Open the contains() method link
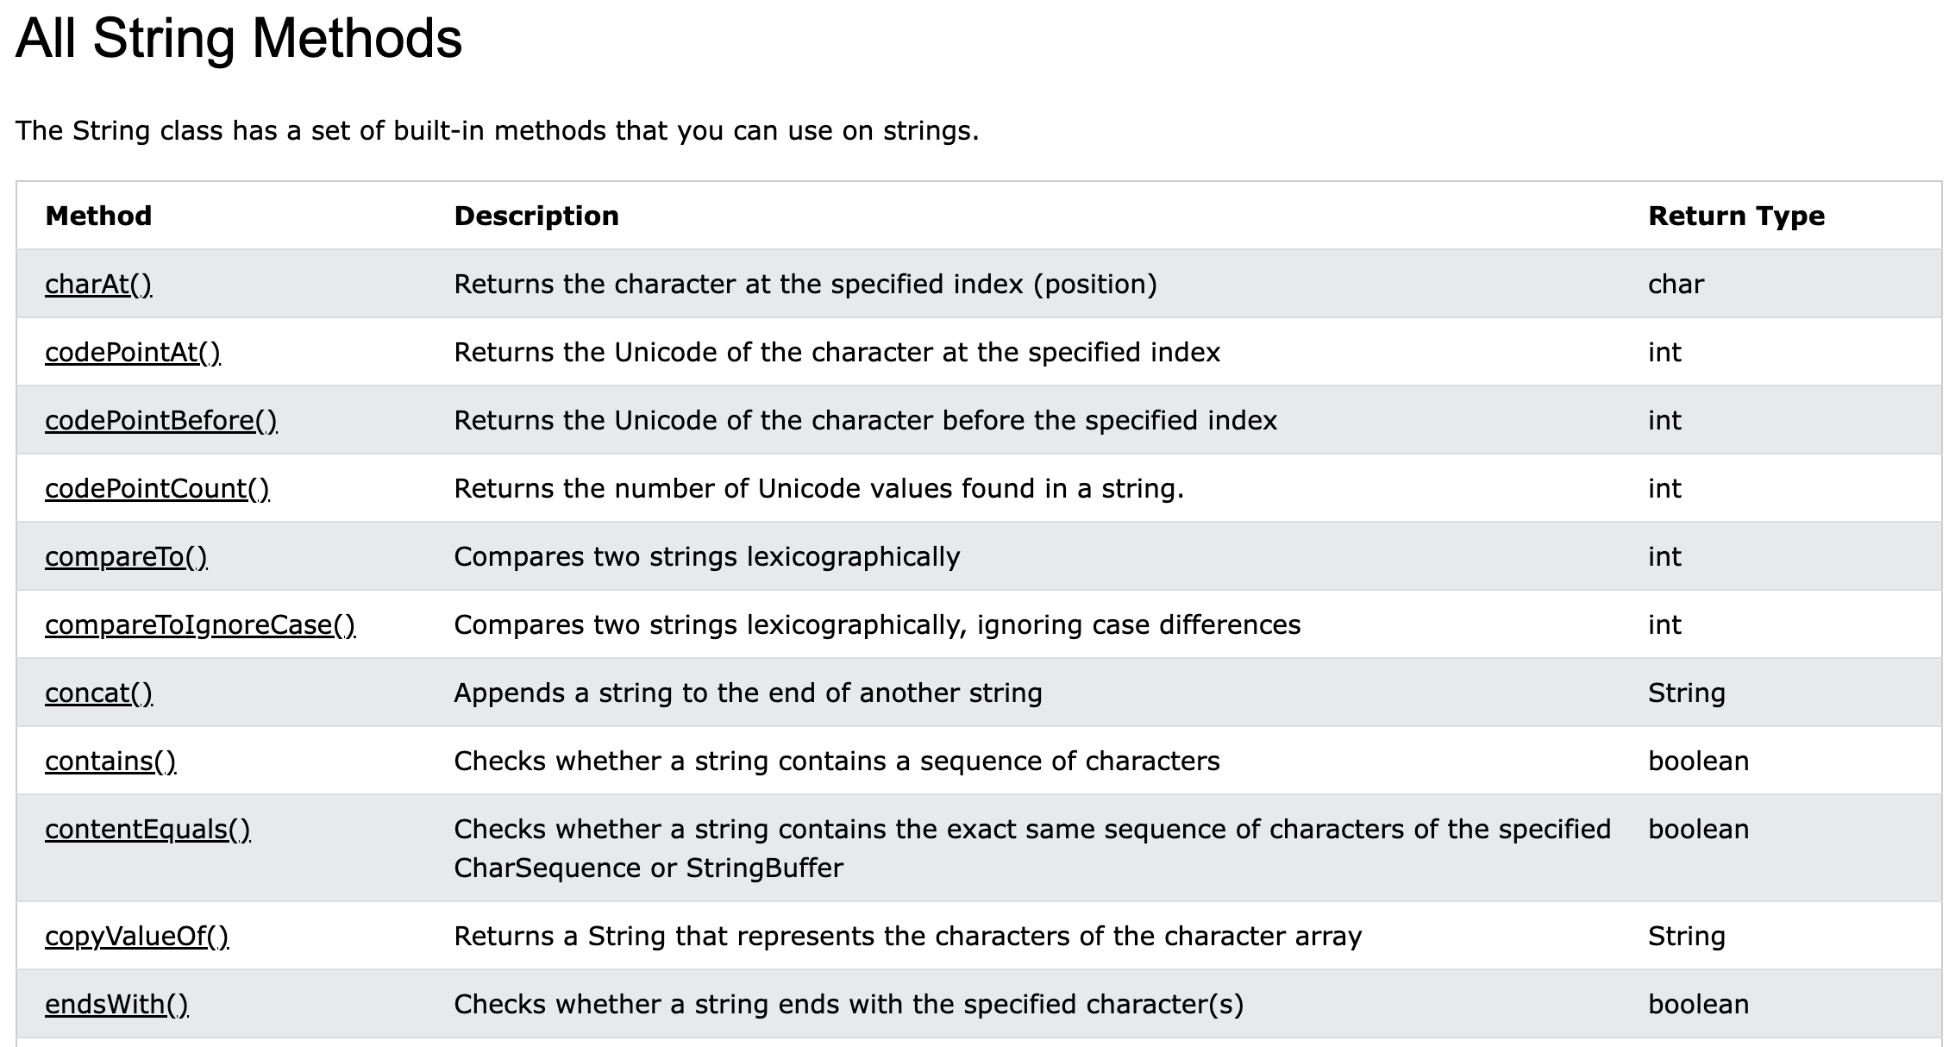Screen dimensions: 1949x1047 [110, 761]
